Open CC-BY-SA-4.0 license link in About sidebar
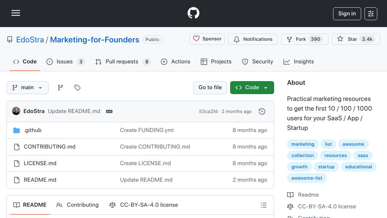 tap(322, 206)
